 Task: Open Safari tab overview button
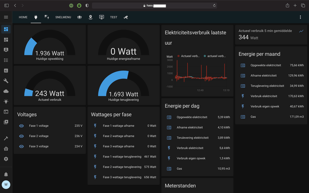click(303, 5)
